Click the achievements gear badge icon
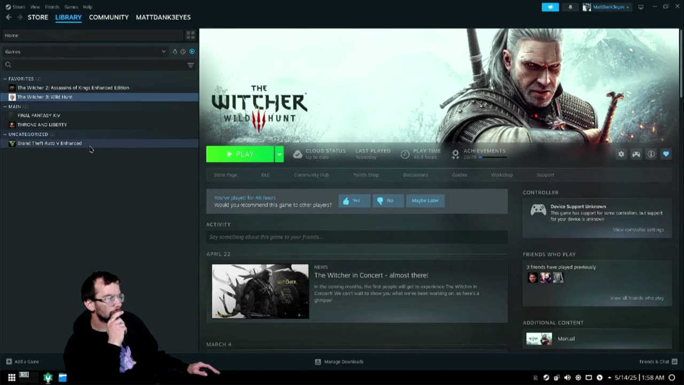Screen dimensions: 684x385 tap(455, 154)
